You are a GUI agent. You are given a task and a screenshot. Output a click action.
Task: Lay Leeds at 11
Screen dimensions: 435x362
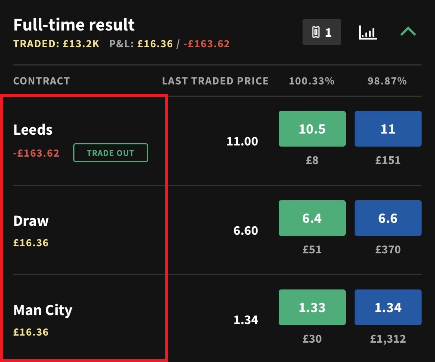[388, 129]
